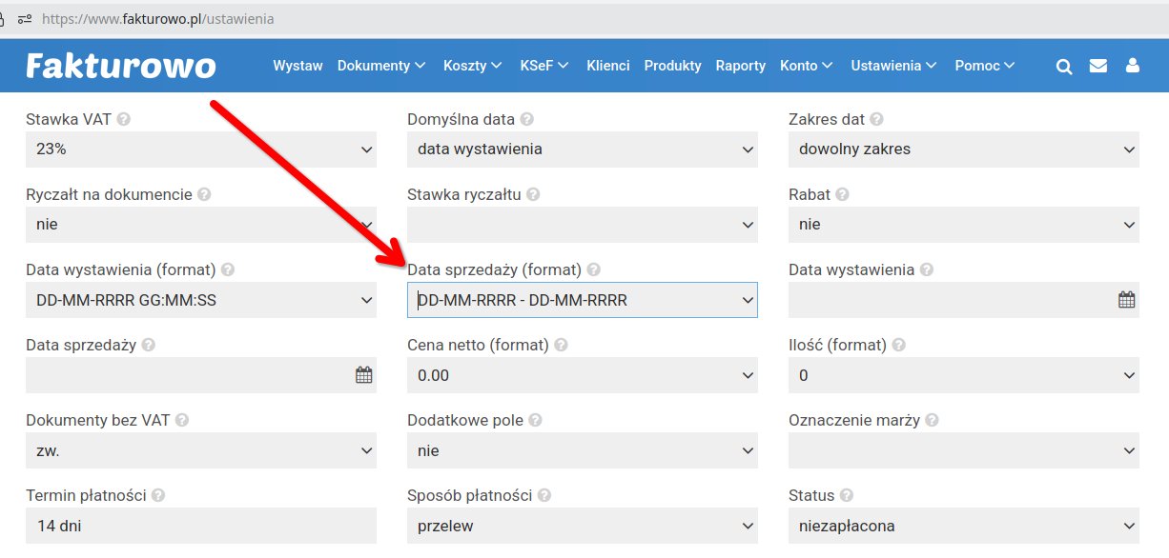This screenshot has width=1169, height=558.
Task: Open the Data sprzedaży (format) dropdown
Action: [x=583, y=300]
